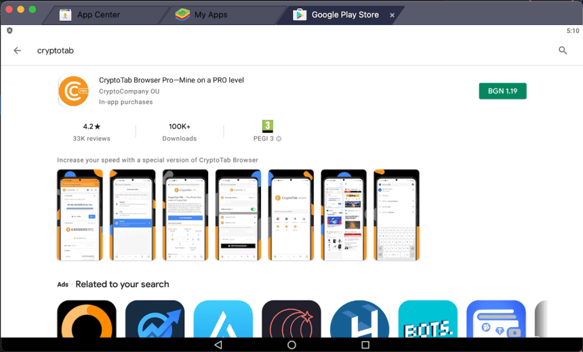This screenshot has height=352, width=583.
Task: Click the App Center tab icon
Action: pos(66,15)
